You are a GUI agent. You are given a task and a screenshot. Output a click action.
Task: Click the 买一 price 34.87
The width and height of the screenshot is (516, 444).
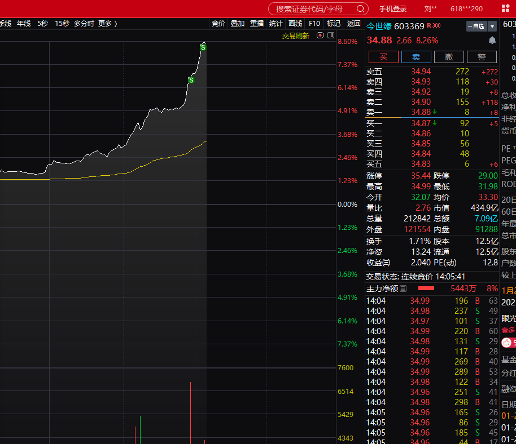(x=421, y=123)
